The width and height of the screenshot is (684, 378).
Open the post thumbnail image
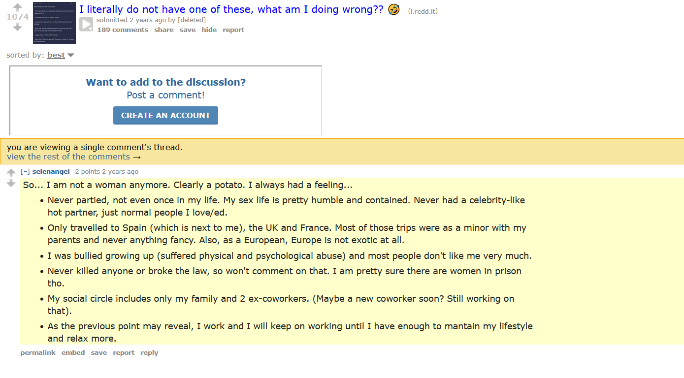coord(54,23)
